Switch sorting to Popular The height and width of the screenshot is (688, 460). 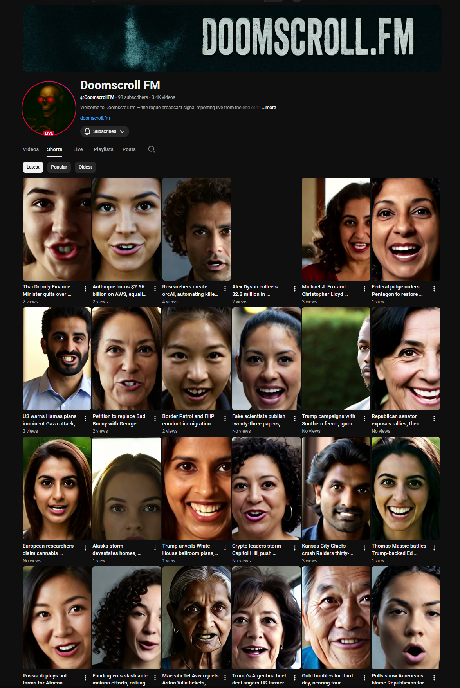coord(59,167)
